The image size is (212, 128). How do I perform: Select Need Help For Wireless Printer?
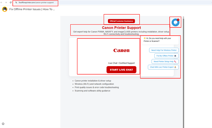pyautogui.click(x=164, y=50)
